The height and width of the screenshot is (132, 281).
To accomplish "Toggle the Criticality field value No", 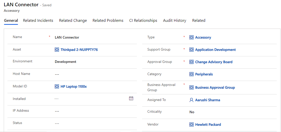I will pyautogui.click(x=192, y=112).
